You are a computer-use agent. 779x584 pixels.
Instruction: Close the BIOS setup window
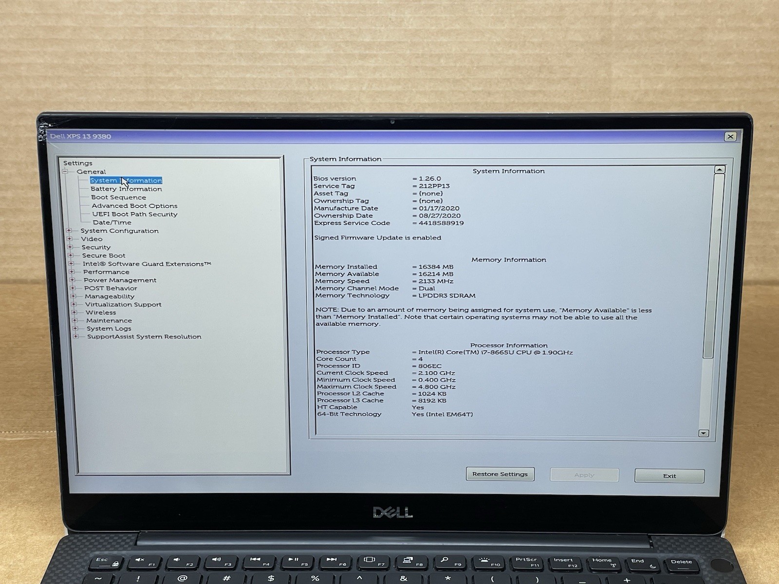730,137
